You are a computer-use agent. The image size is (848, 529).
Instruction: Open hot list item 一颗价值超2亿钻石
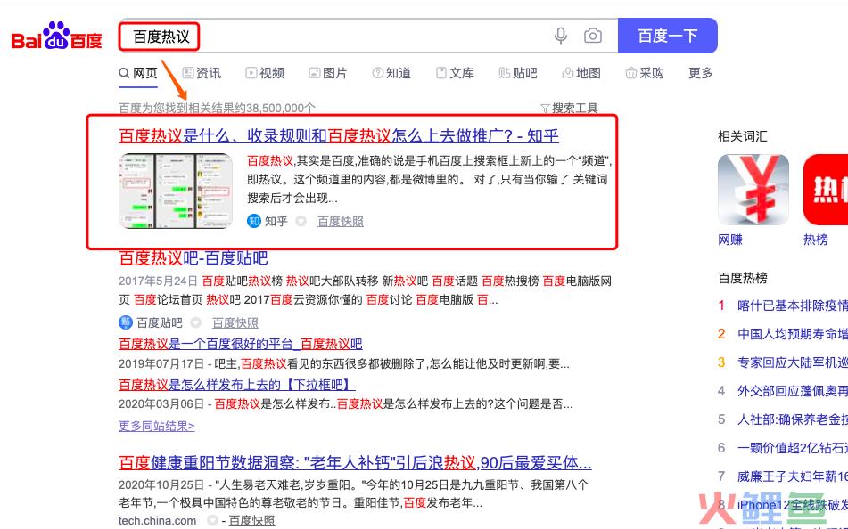pyautogui.click(x=793, y=448)
